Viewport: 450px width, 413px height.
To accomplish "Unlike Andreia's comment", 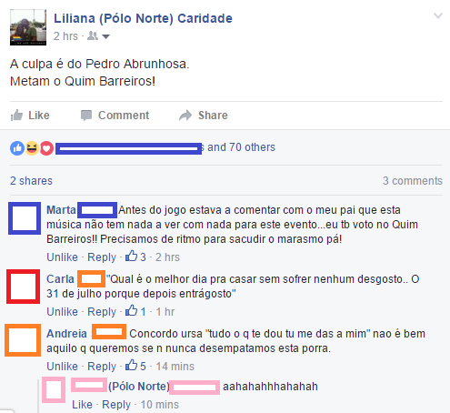I will 62,367.
